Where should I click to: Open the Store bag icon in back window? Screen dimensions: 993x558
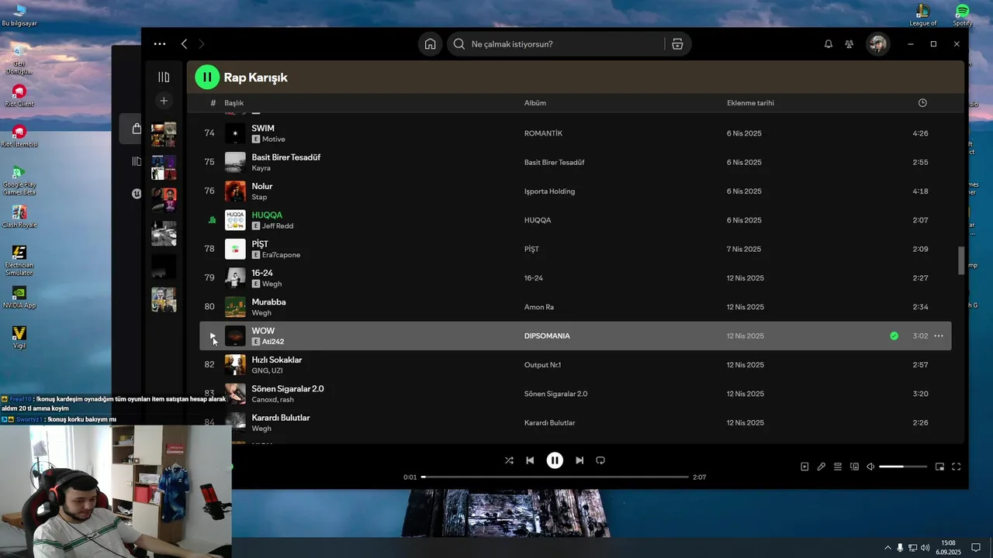(137, 129)
